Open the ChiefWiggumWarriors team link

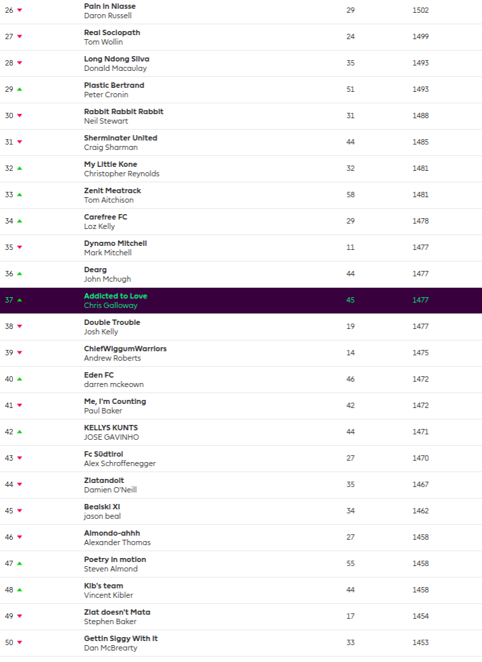125,349
